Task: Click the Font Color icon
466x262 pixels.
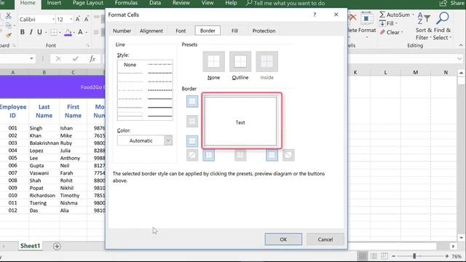Action: 80,32
